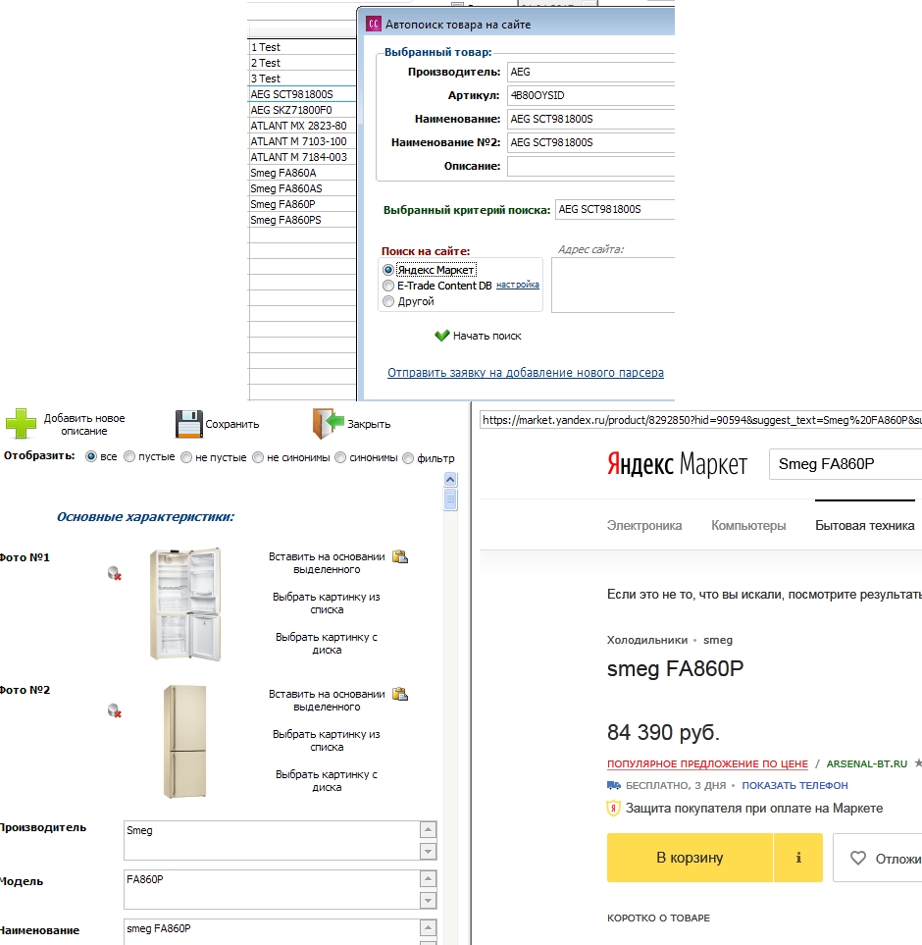This screenshot has width=922, height=945.
Task: Click настройка link next to E-Trade
Action: point(517,285)
